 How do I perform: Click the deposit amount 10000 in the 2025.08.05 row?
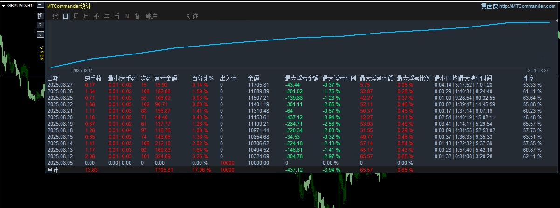[227, 163]
